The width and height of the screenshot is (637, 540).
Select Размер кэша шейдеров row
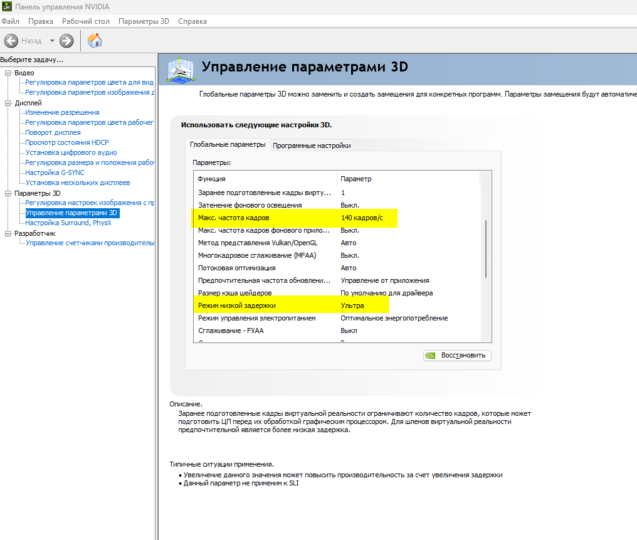point(337,293)
